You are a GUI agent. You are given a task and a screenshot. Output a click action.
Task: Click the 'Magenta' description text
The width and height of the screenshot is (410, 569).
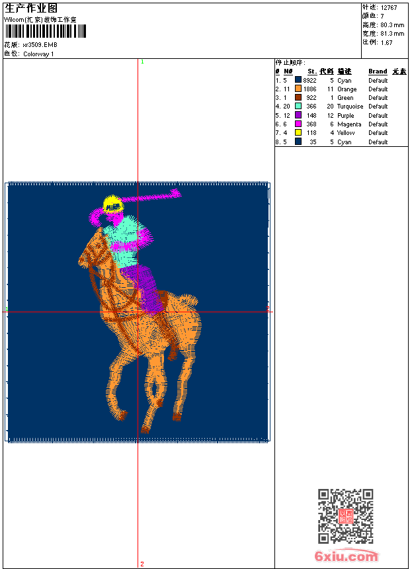pyautogui.click(x=349, y=124)
